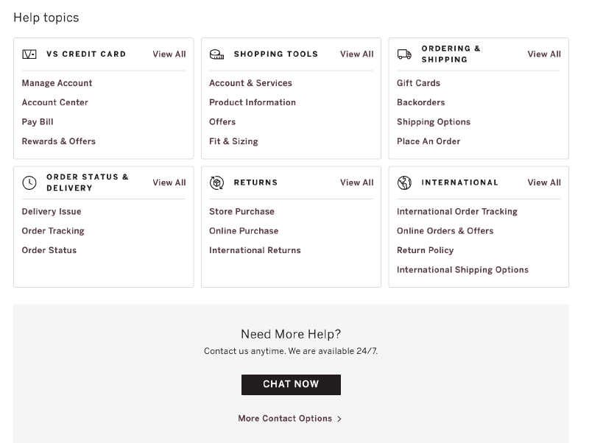Click the VS Credit Card icon
Viewport: 589px width, 443px height.
point(29,54)
